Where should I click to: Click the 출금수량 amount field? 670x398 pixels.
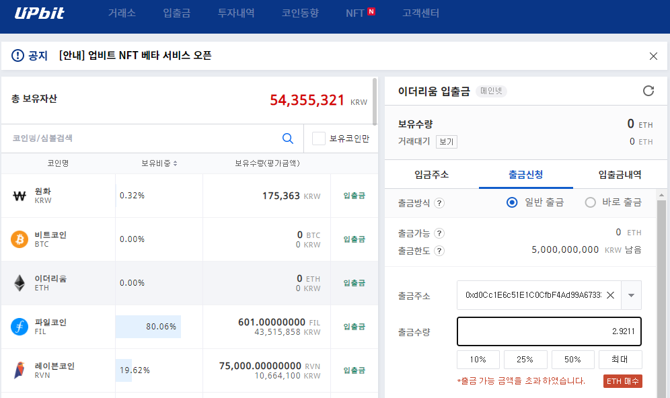[x=549, y=331]
